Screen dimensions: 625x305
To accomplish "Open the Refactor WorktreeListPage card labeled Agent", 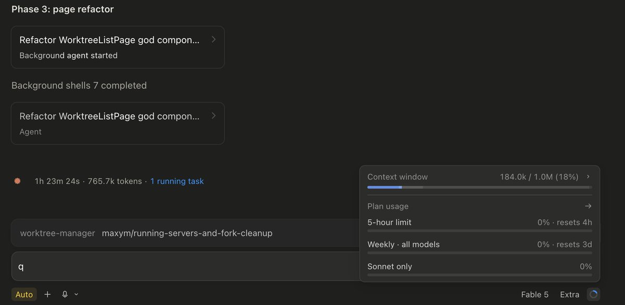I will tap(118, 123).
